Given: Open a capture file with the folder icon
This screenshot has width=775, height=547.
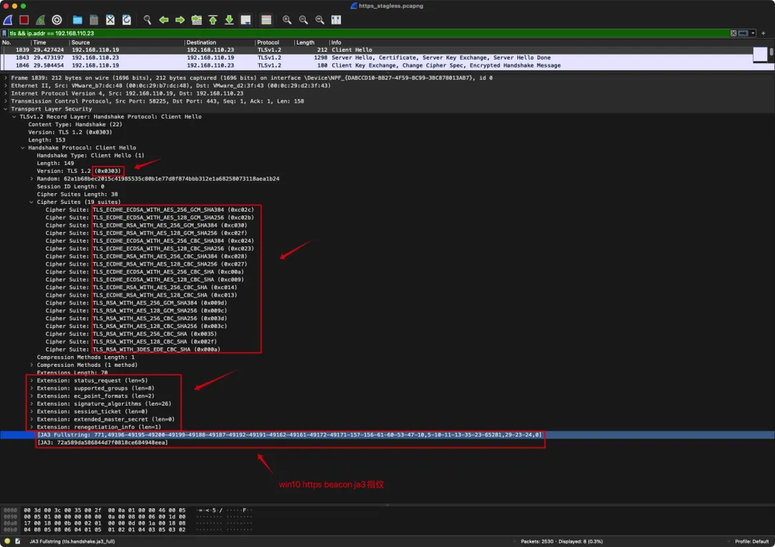Looking at the screenshot, I should (77, 20).
